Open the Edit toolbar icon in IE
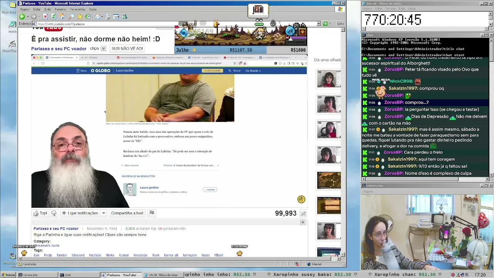 click(116, 17)
